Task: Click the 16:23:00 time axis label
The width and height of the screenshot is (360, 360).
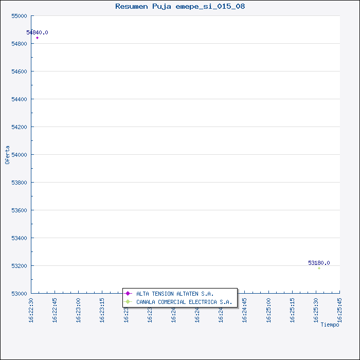Action: (78, 310)
